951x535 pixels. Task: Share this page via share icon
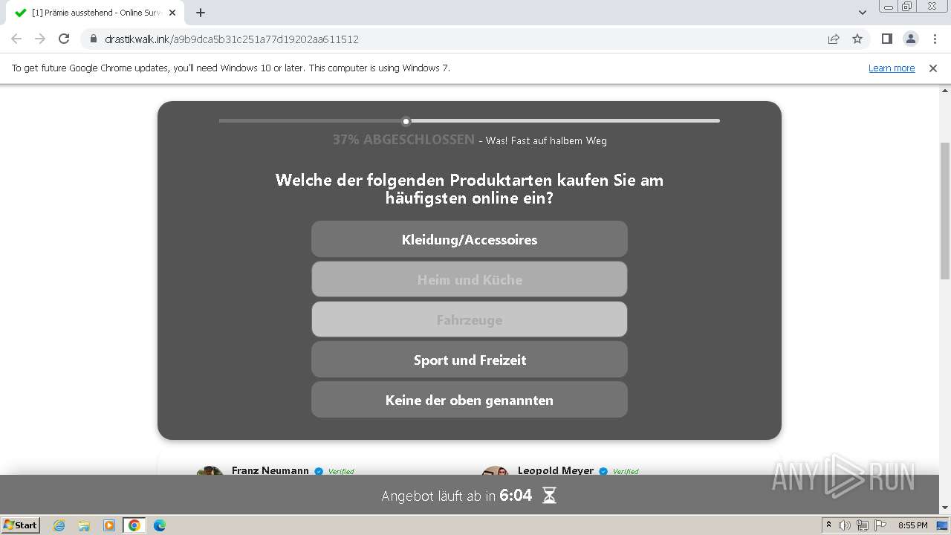tap(834, 39)
